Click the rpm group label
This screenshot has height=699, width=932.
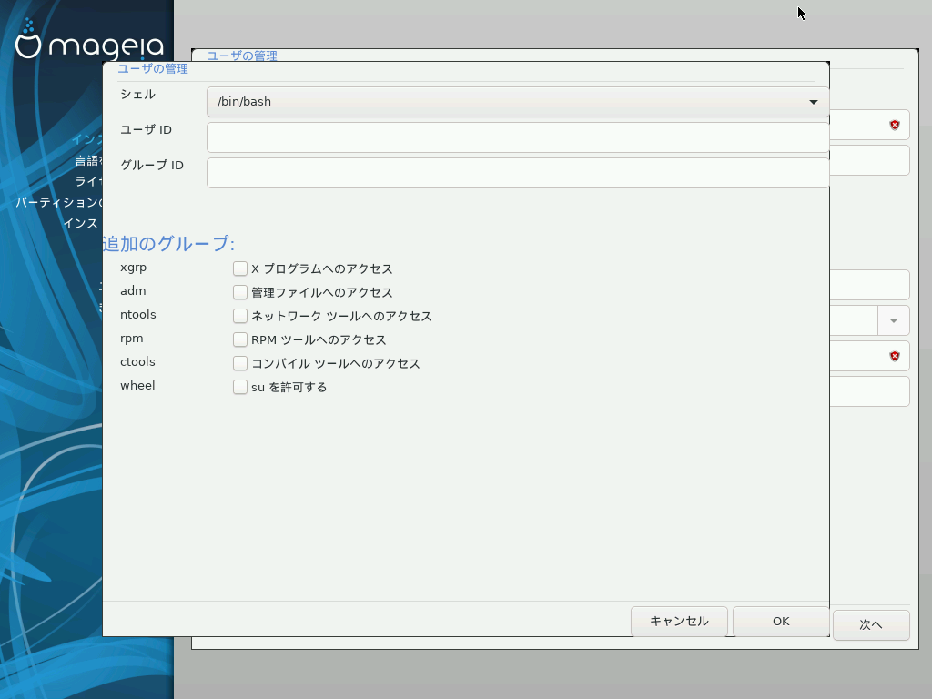(x=131, y=339)
